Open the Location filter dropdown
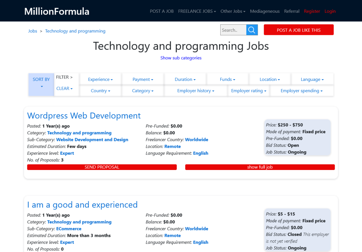The width and height of the screenshot is (362, 252). pyautogui.click(x=270, y=79)
